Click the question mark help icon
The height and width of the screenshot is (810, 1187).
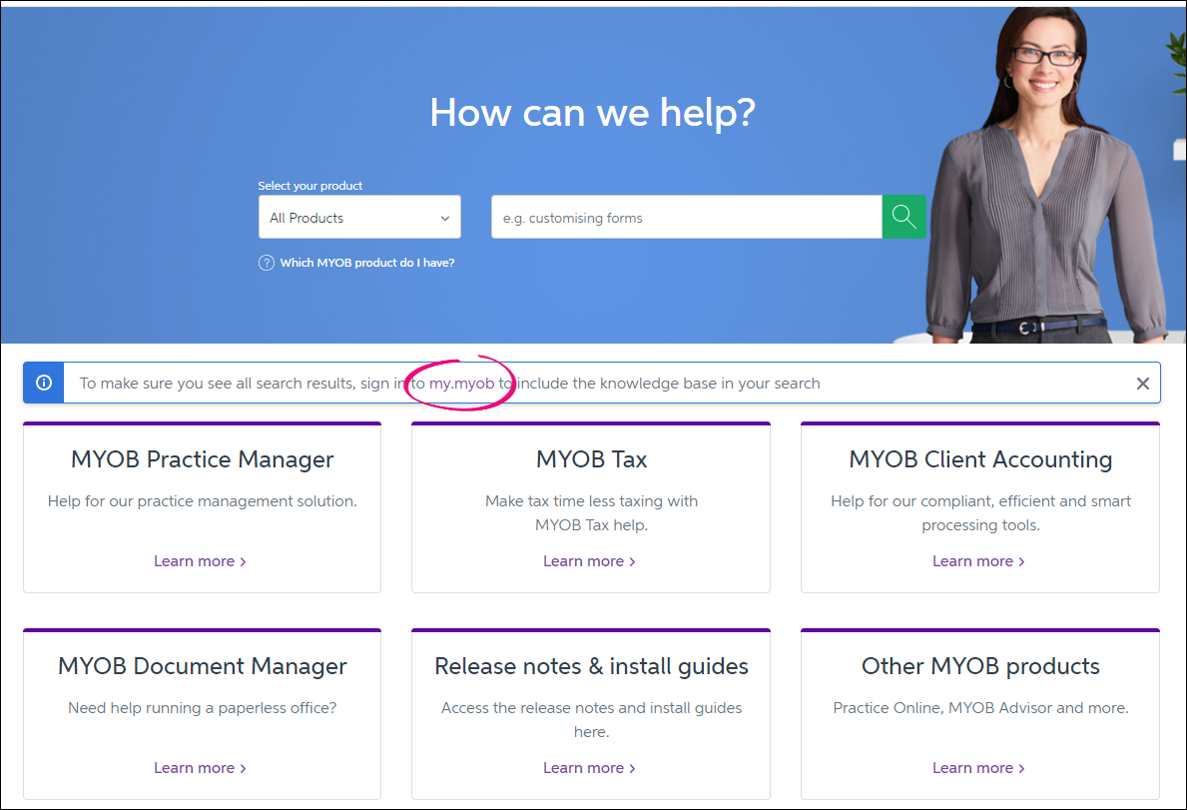(267, 263)
